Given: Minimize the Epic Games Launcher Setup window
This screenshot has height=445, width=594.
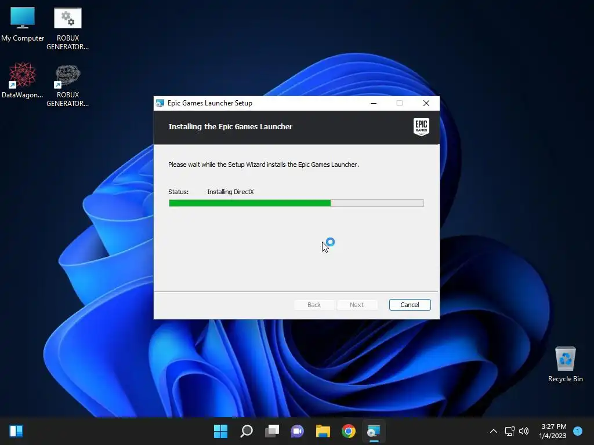Looking at the screenshot, I should point(374,103).
